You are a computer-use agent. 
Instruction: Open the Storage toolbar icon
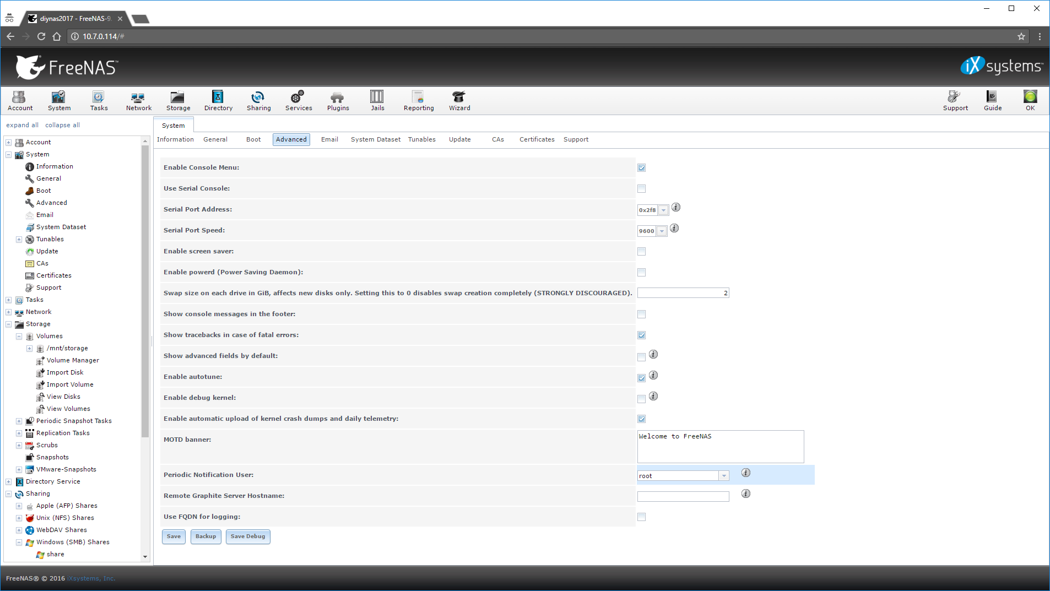pyautogui.click(x=178, y=101)
